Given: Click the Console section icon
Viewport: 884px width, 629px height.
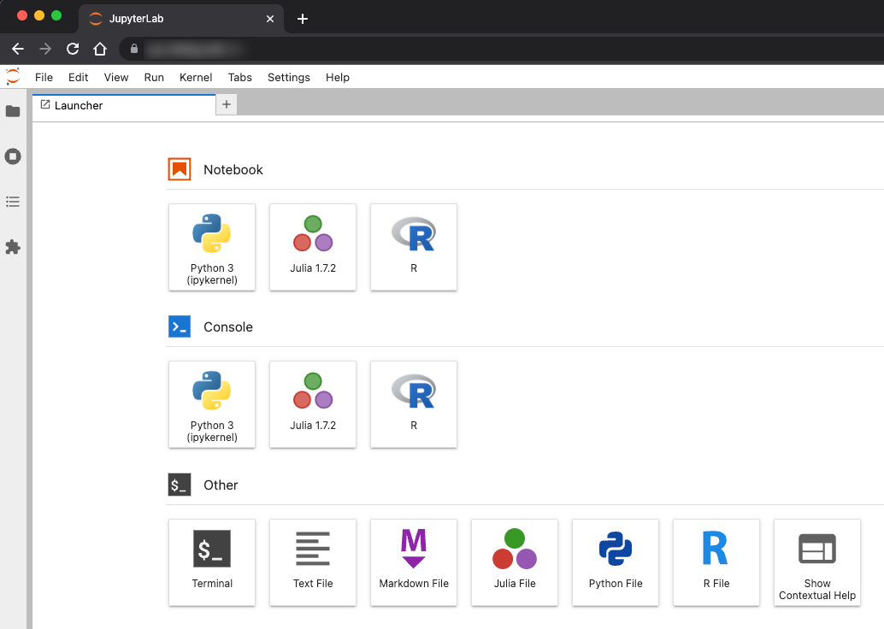Looking at the screenshot, I should (x=180, y=326).
